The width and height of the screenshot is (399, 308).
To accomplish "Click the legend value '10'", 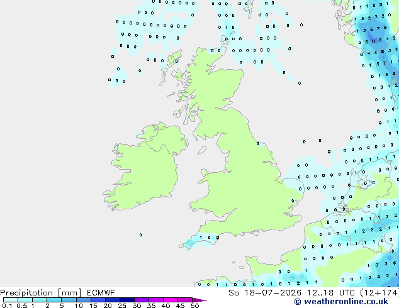I will (x=79, y=305).
